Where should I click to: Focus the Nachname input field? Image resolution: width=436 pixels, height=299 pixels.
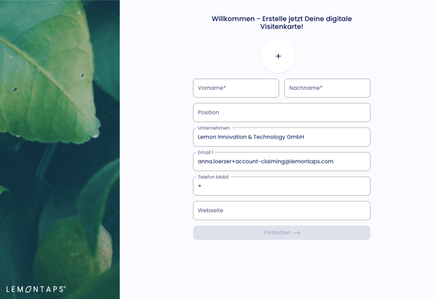[327, 88]
